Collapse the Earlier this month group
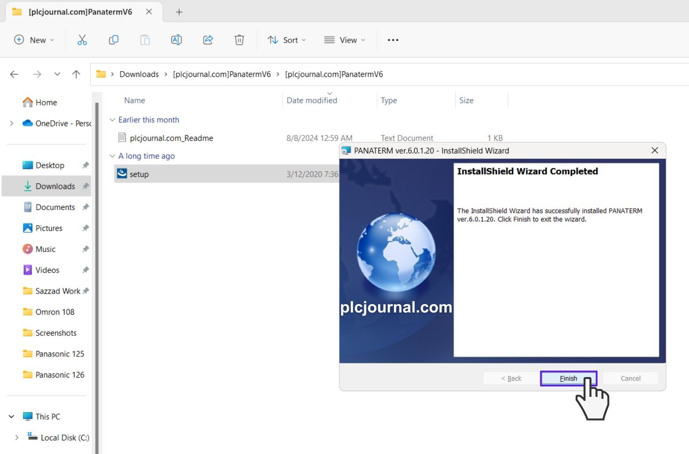Screen dimensions: 689x454 point(112,120)
